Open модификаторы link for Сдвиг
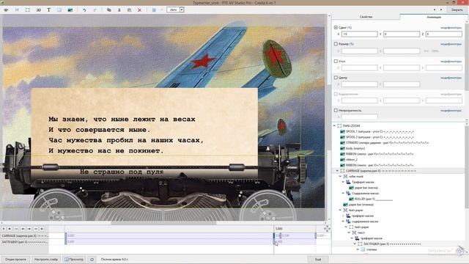 coord(451,28)
